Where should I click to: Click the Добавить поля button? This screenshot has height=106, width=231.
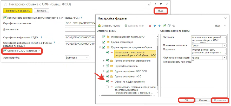pos(134,26)
